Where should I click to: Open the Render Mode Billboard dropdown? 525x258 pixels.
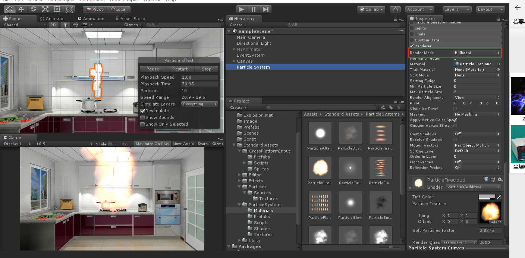point(477,53)
